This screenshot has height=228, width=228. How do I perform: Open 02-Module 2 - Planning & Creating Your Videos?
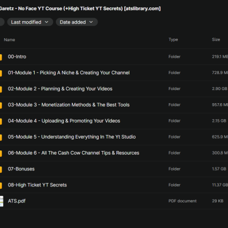pos(60,89)
